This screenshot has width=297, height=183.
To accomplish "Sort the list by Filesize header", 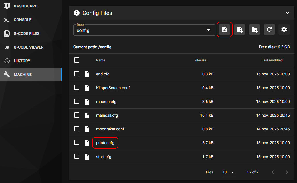I will click(x=200, y=60).
